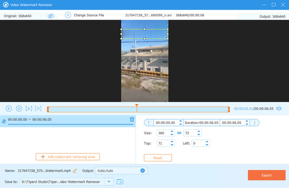The image size is (289, 188).
Task: Click top-center handle of watermark selection box
Action: tap(144, 29)
